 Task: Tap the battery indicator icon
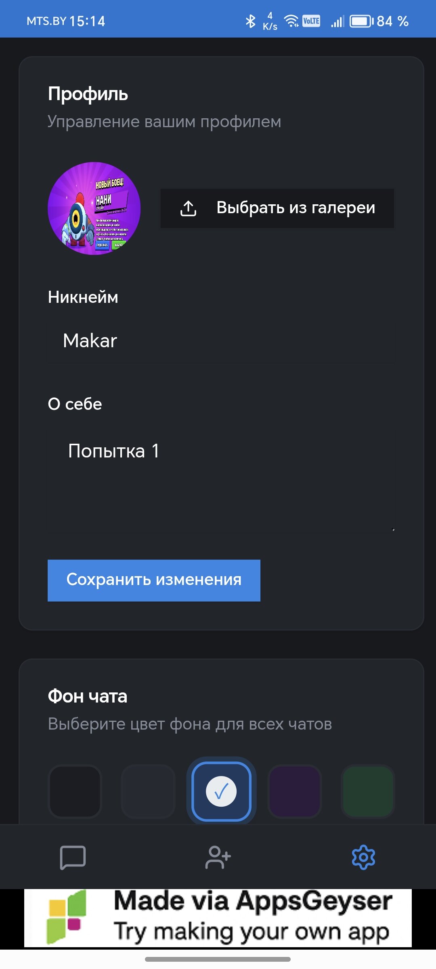click(361, 21)
